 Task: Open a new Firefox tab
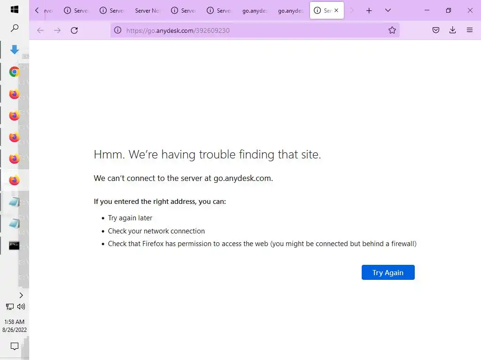tap(369, 11)
